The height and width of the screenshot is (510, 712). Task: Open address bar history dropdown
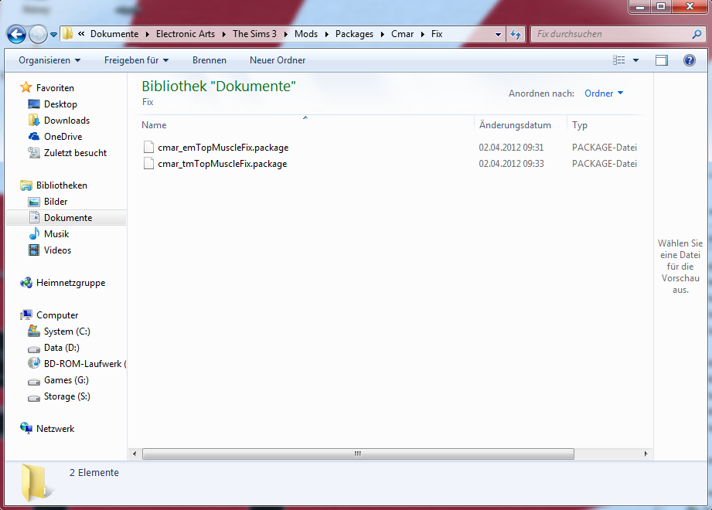click(498, 35)
